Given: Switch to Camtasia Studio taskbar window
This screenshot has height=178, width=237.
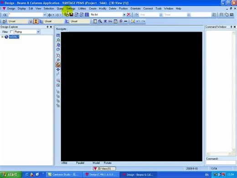Looking at the screenshot, I should coord(64,175).
